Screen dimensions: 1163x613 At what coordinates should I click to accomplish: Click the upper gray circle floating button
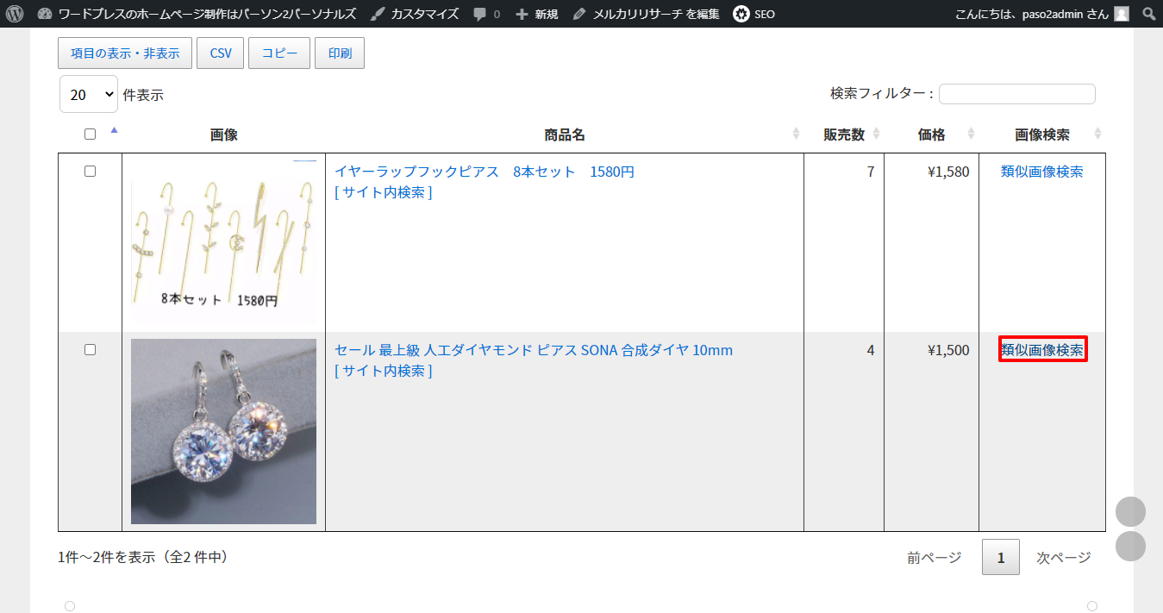coord(1130,511)
